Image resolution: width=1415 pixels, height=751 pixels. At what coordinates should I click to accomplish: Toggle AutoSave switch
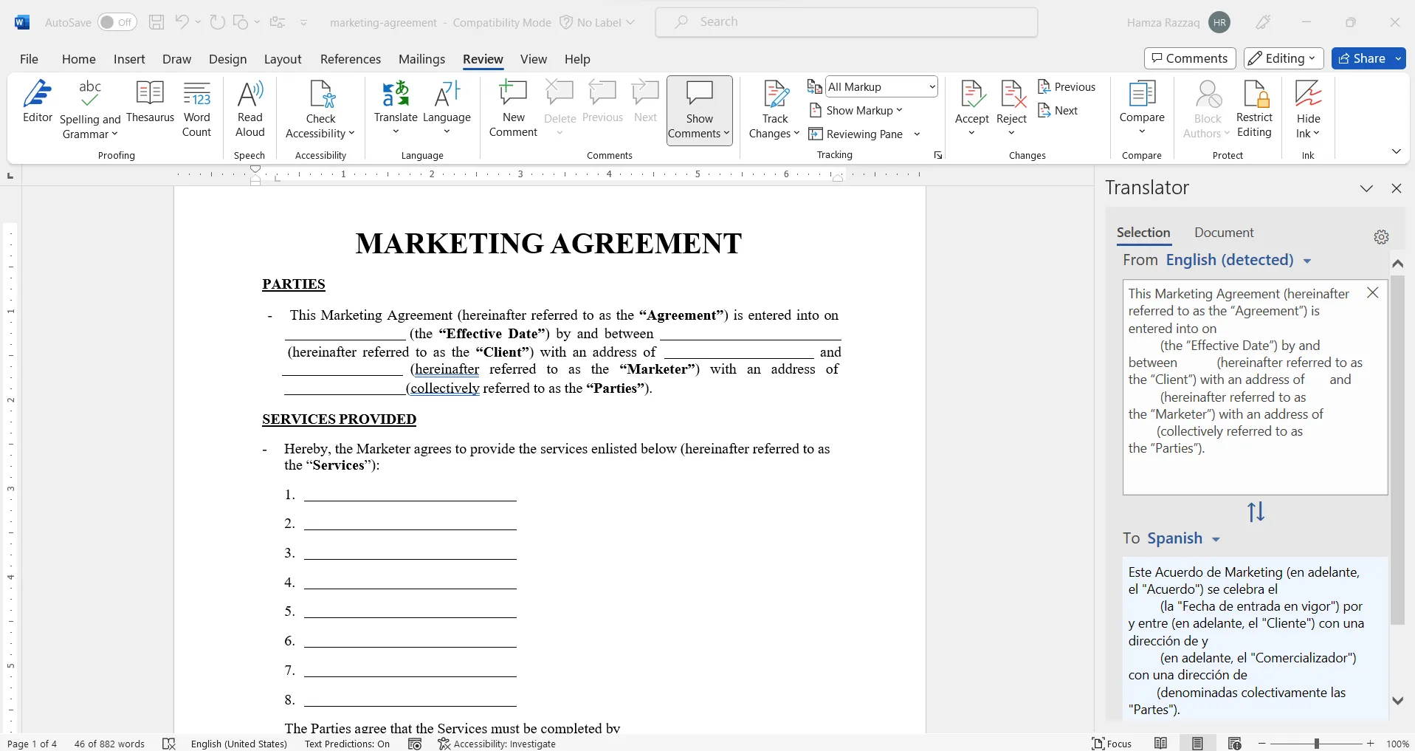[117, 22]
